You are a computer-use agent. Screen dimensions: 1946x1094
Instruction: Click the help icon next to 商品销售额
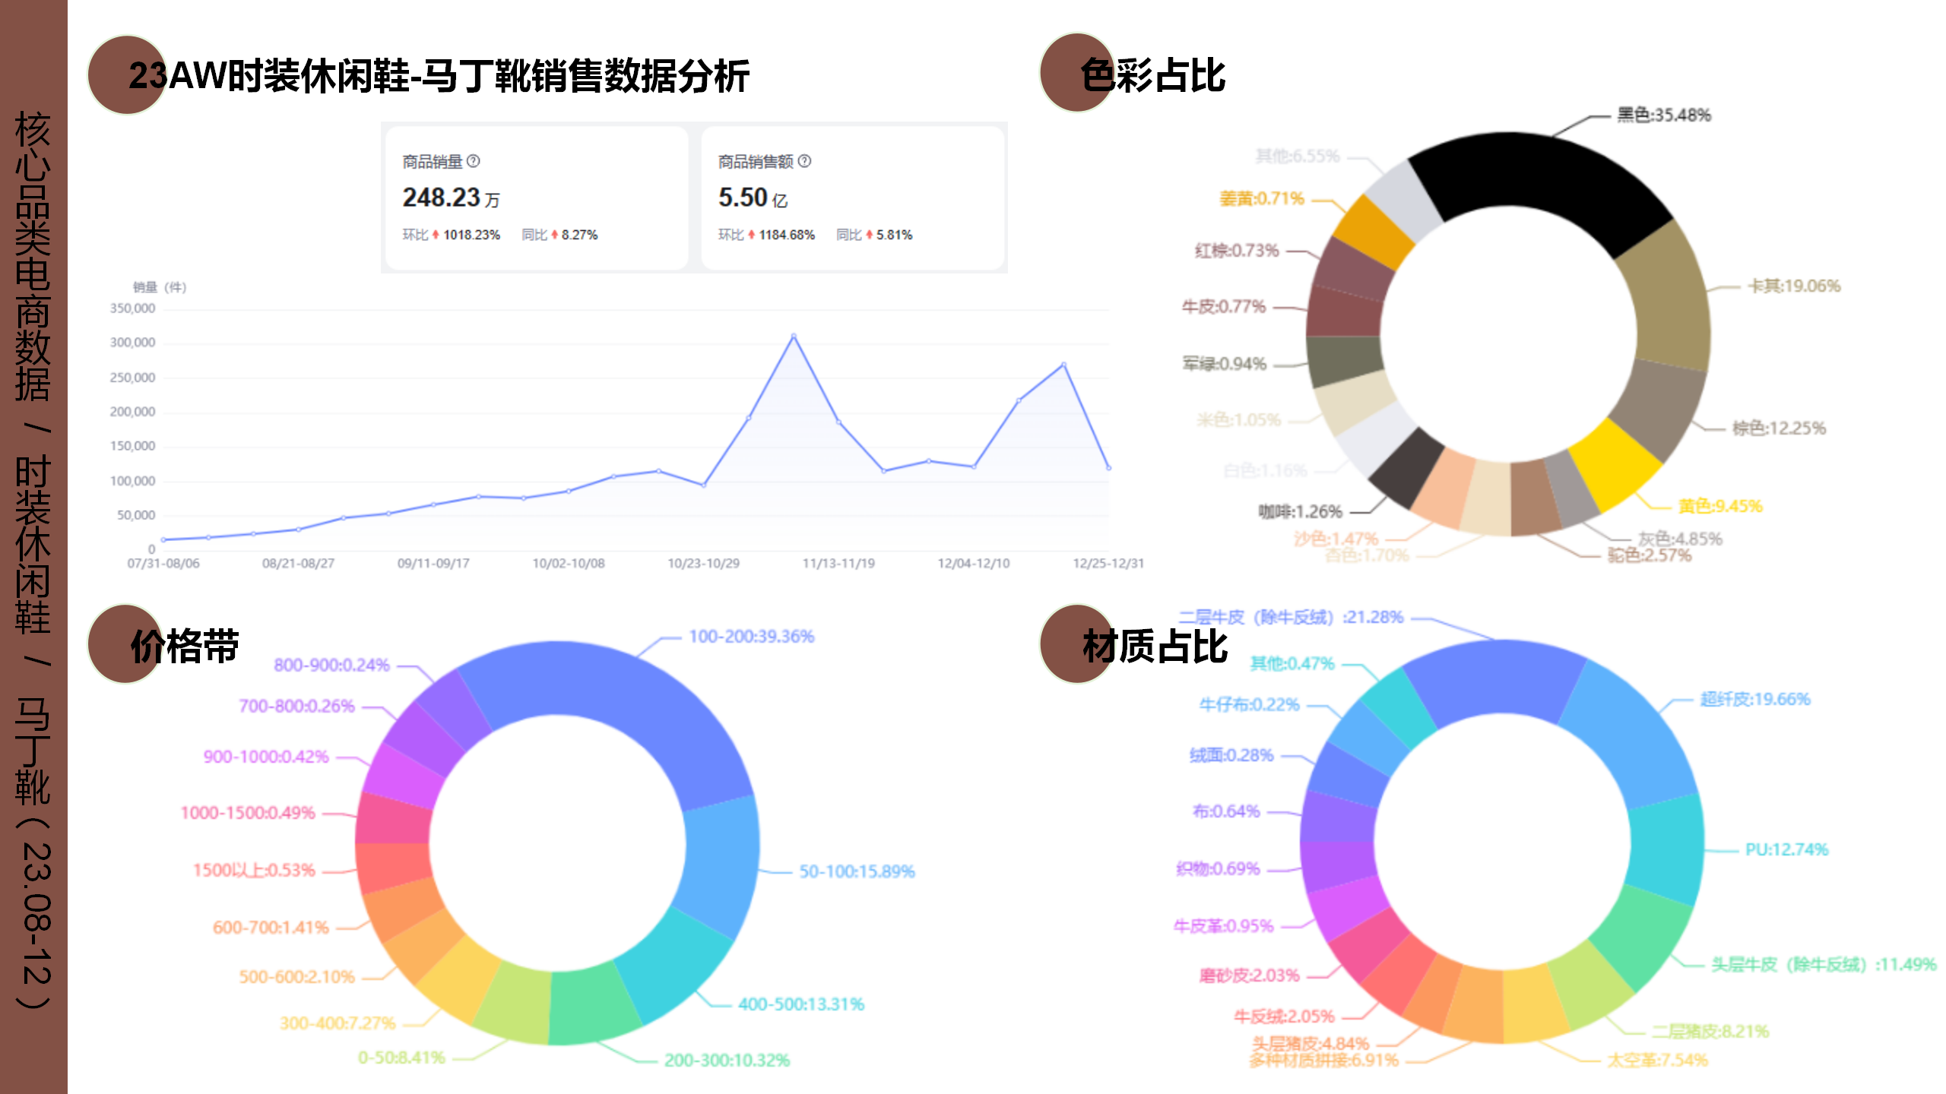tap(804, 161)
